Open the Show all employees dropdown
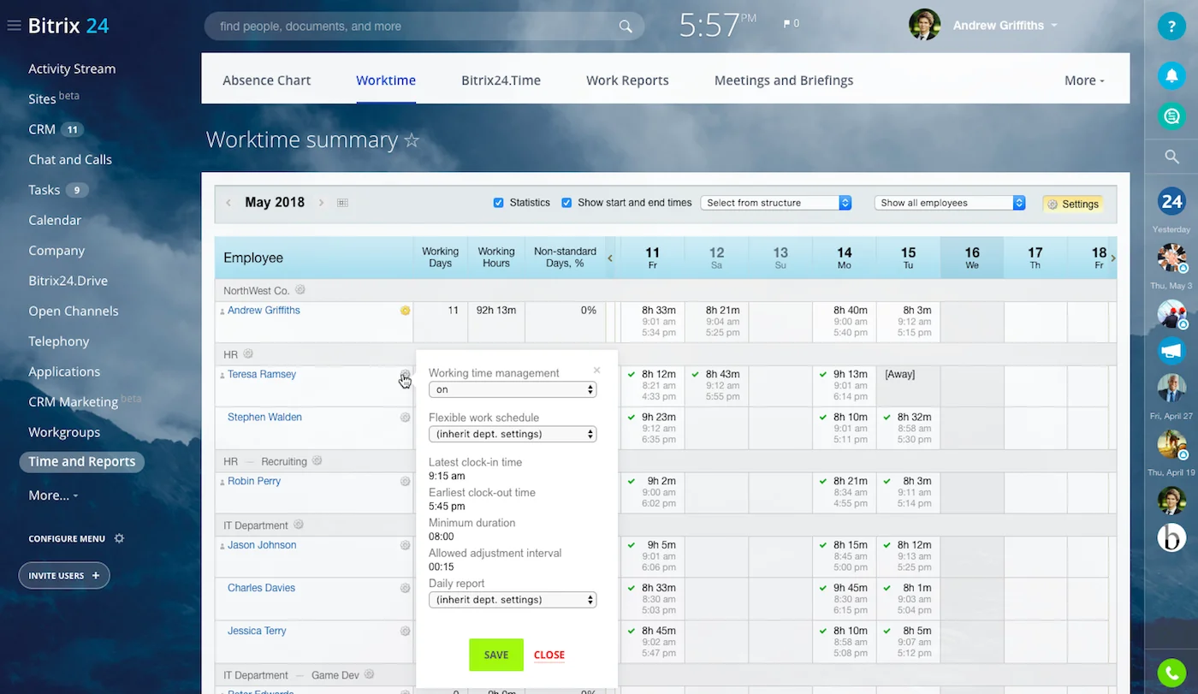The height and width of the screenshot is (694, 1198). coord(949,203)
